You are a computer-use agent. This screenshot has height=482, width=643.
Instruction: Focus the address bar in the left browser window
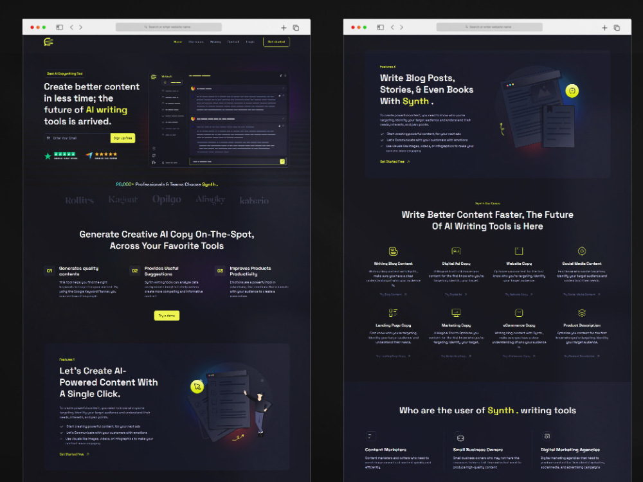(x=168, y=27)
